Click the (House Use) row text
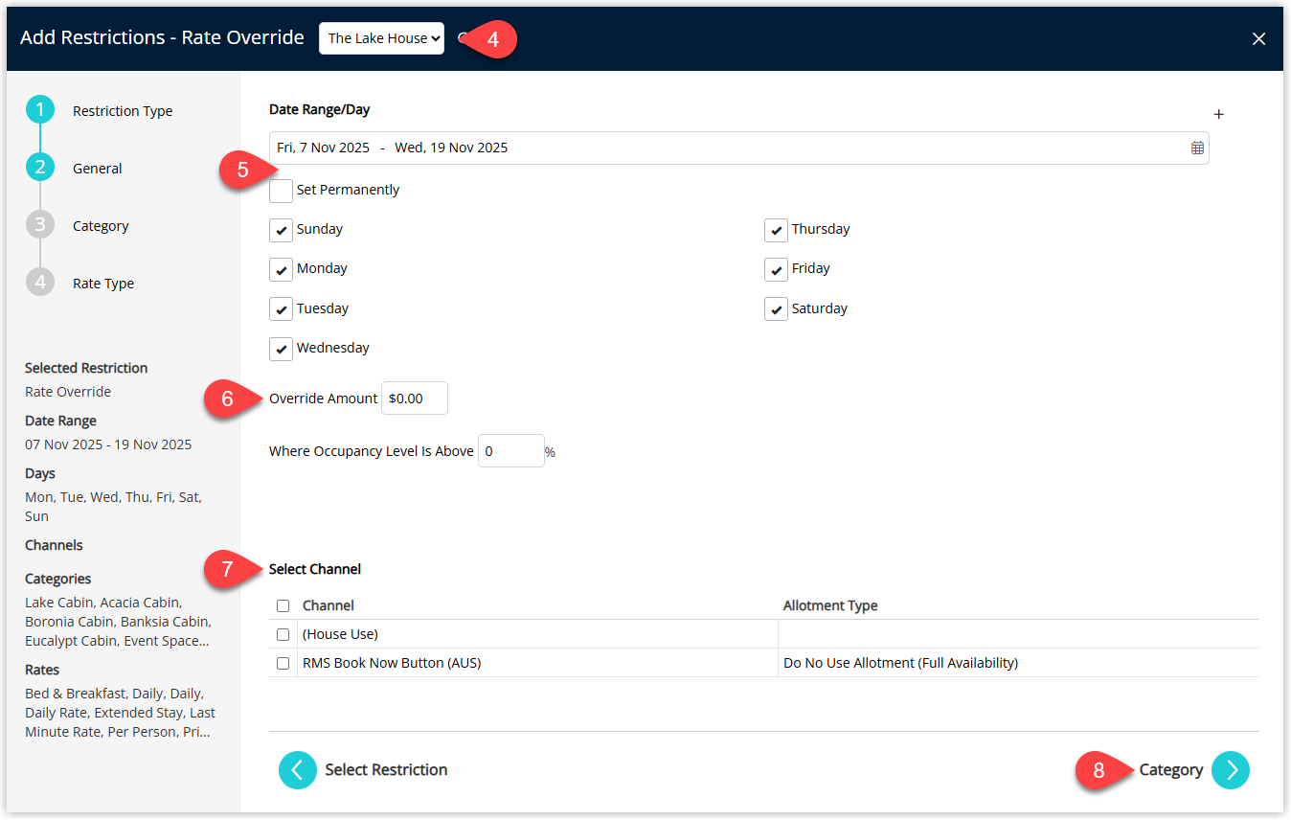 (340, 635)
